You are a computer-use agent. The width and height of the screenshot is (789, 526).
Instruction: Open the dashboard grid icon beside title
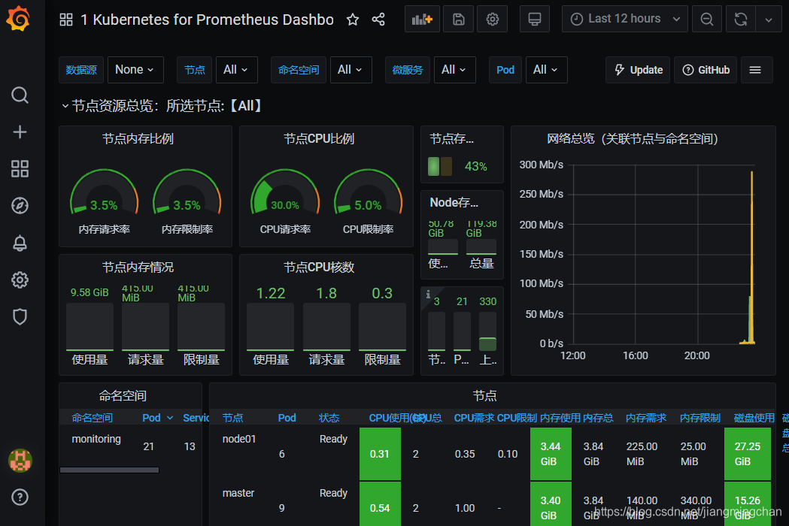(x=66, y=20)
